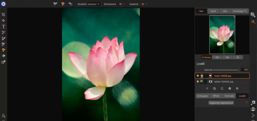Click the Share icon

[253, 115]
